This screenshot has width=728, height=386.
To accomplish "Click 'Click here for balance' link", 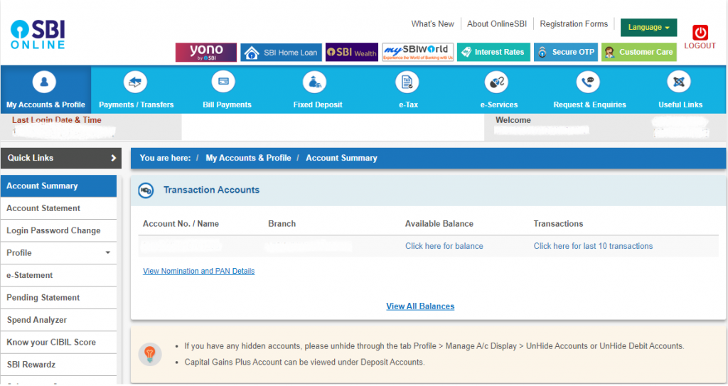I will 444,246.
